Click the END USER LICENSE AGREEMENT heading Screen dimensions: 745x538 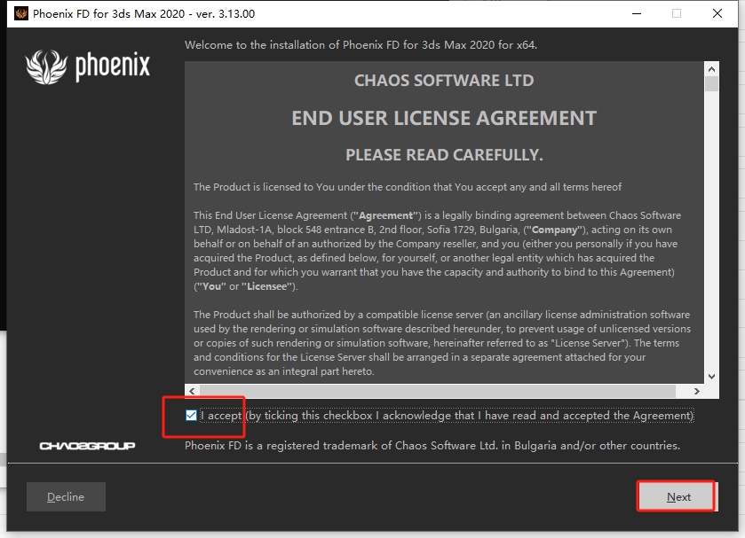pos(444,118)
